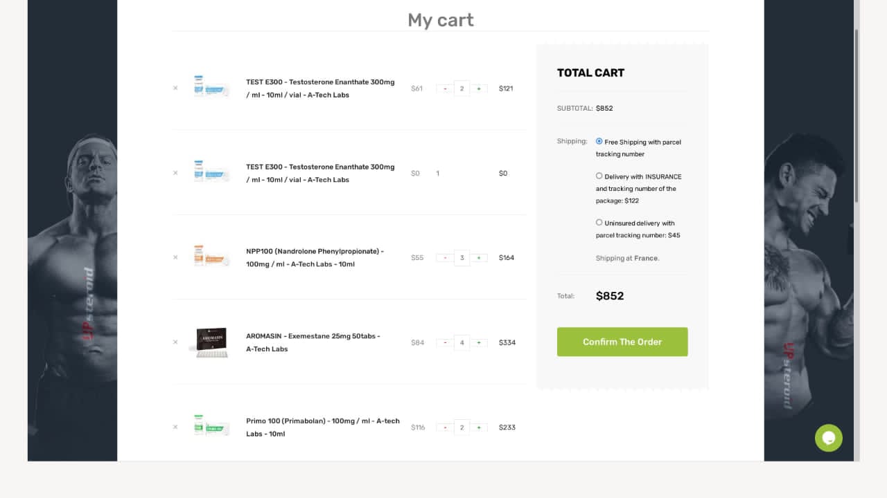The height and width of the screenshot is (498, 887).
Task: Remove the free $0 TEST E300 item
Action: [x=175, y=173]
